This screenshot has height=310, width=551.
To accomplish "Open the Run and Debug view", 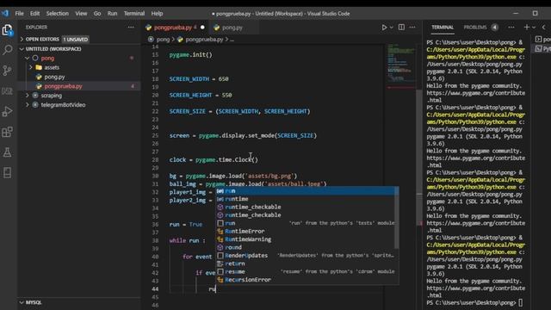I will (8, 111).
